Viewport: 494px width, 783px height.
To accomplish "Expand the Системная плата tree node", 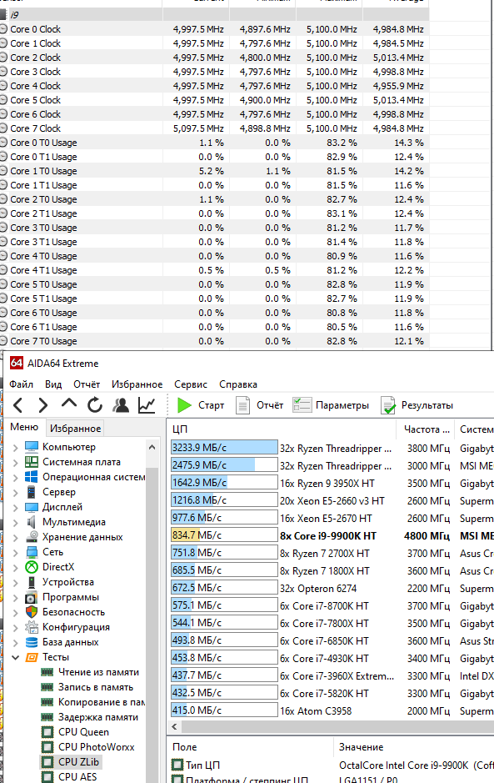I will 16,463.
